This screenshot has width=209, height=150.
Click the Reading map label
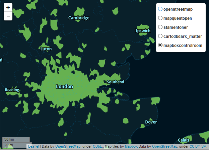click(12, 90)
